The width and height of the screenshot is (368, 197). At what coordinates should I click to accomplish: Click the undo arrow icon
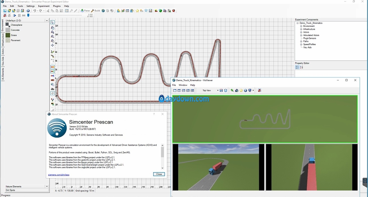[x=34, y=11]
